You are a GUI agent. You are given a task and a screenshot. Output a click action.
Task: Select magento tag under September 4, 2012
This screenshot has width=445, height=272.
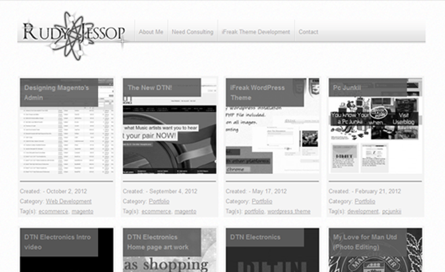(186, 211)
